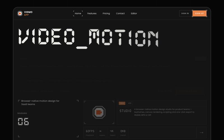
Task: Select the orange tag above STUDIO
Action: (122, 103)
